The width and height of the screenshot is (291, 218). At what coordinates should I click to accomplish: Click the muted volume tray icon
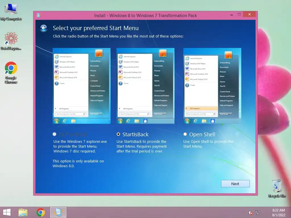pyautogui.click(x=250, y=213)
